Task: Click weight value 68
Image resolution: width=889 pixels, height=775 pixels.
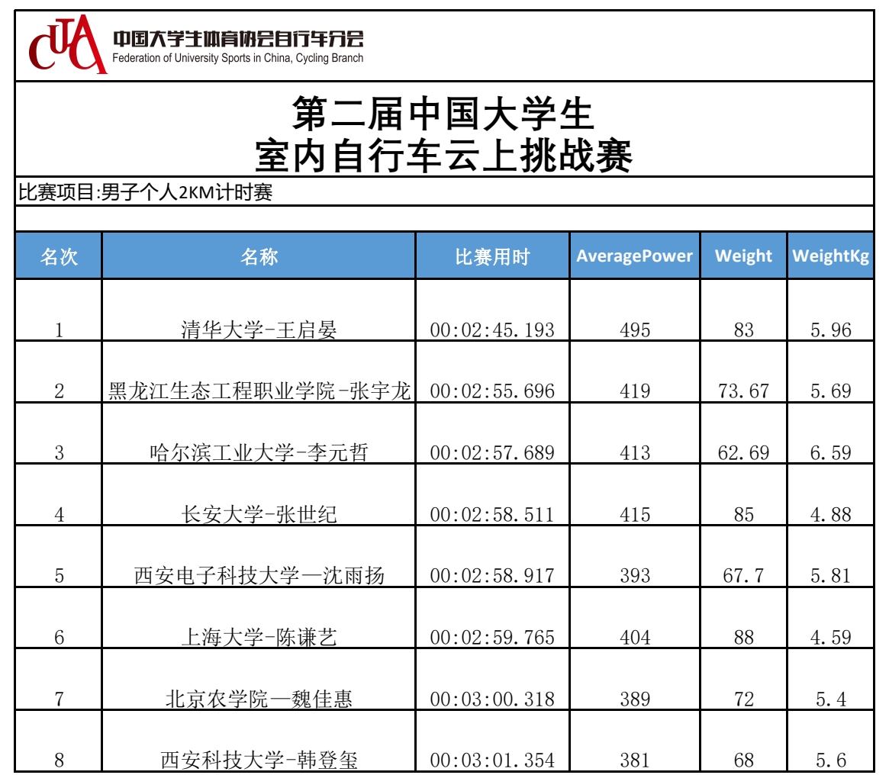Action: pyautogui.click(x=743, y=761)
